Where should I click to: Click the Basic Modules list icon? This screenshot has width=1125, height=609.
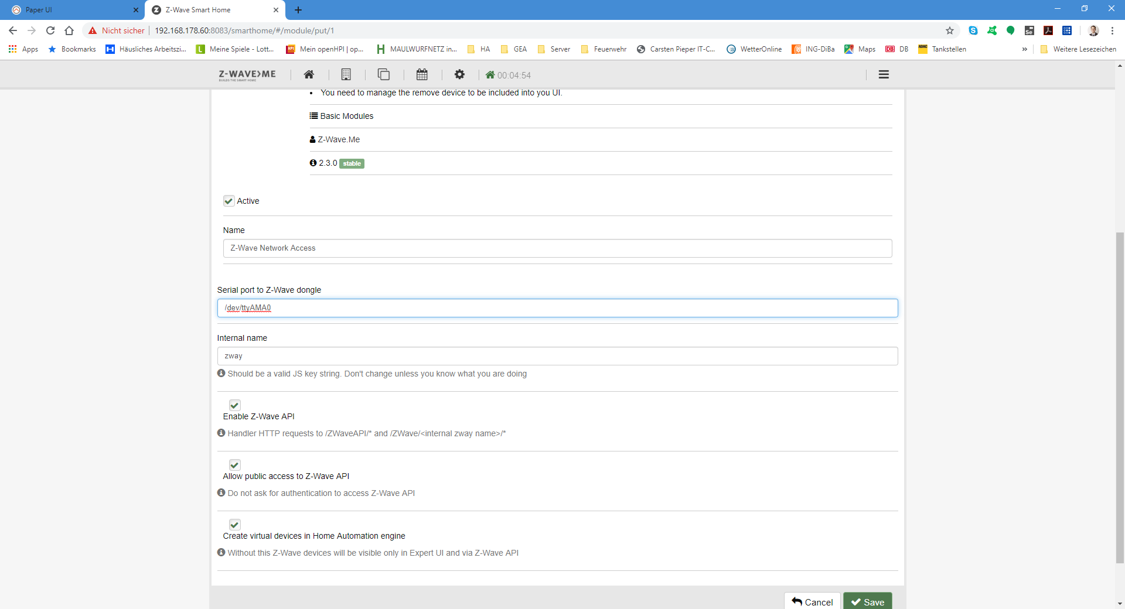(313, 116)
